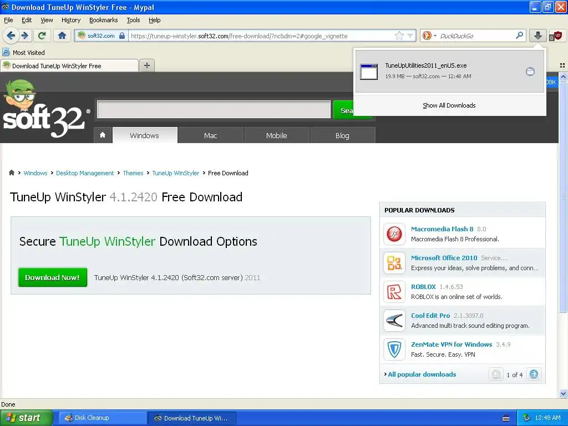This screenshot has height=426, width=568.
Task: Click the green Download Now! button
Action: click(53, 277)
